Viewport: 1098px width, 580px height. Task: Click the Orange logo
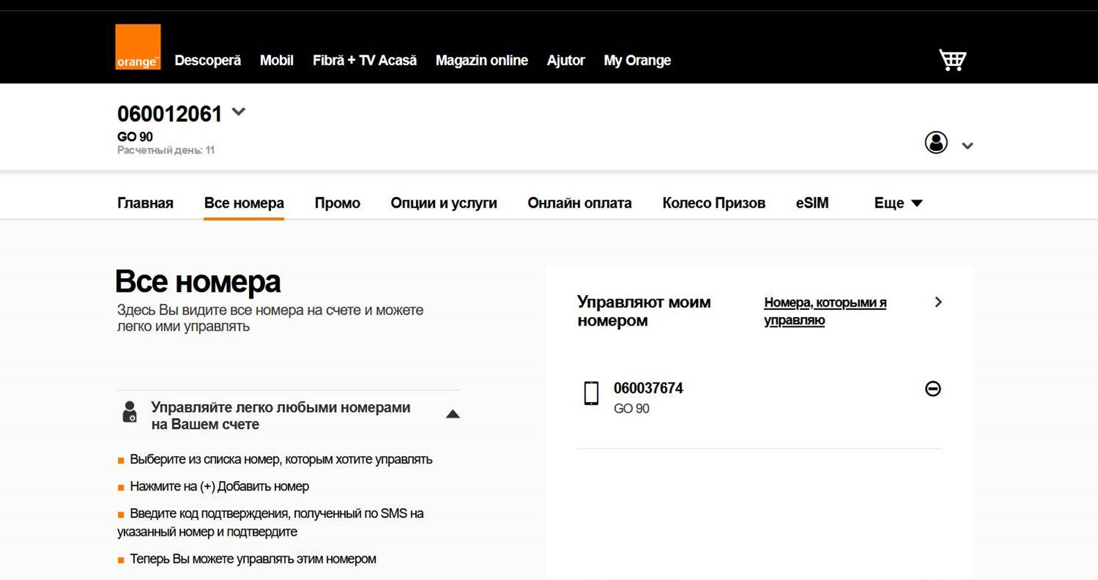[138, 47]
